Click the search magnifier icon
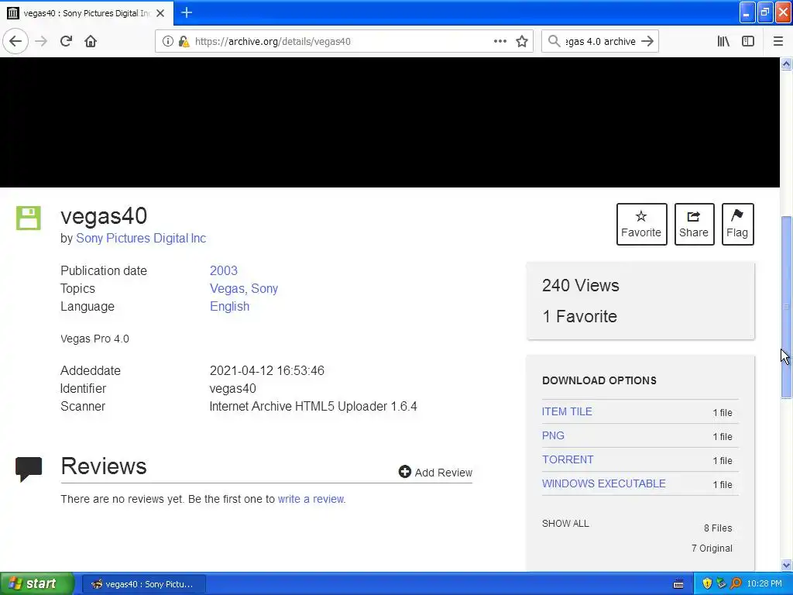This screenshot has height=595, width=793. point(554,42)
